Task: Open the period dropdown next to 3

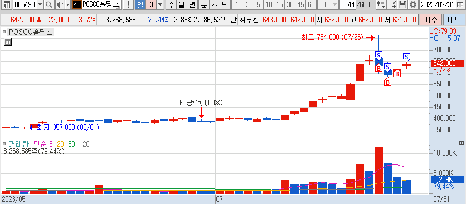Action: [x=160, y=4]
